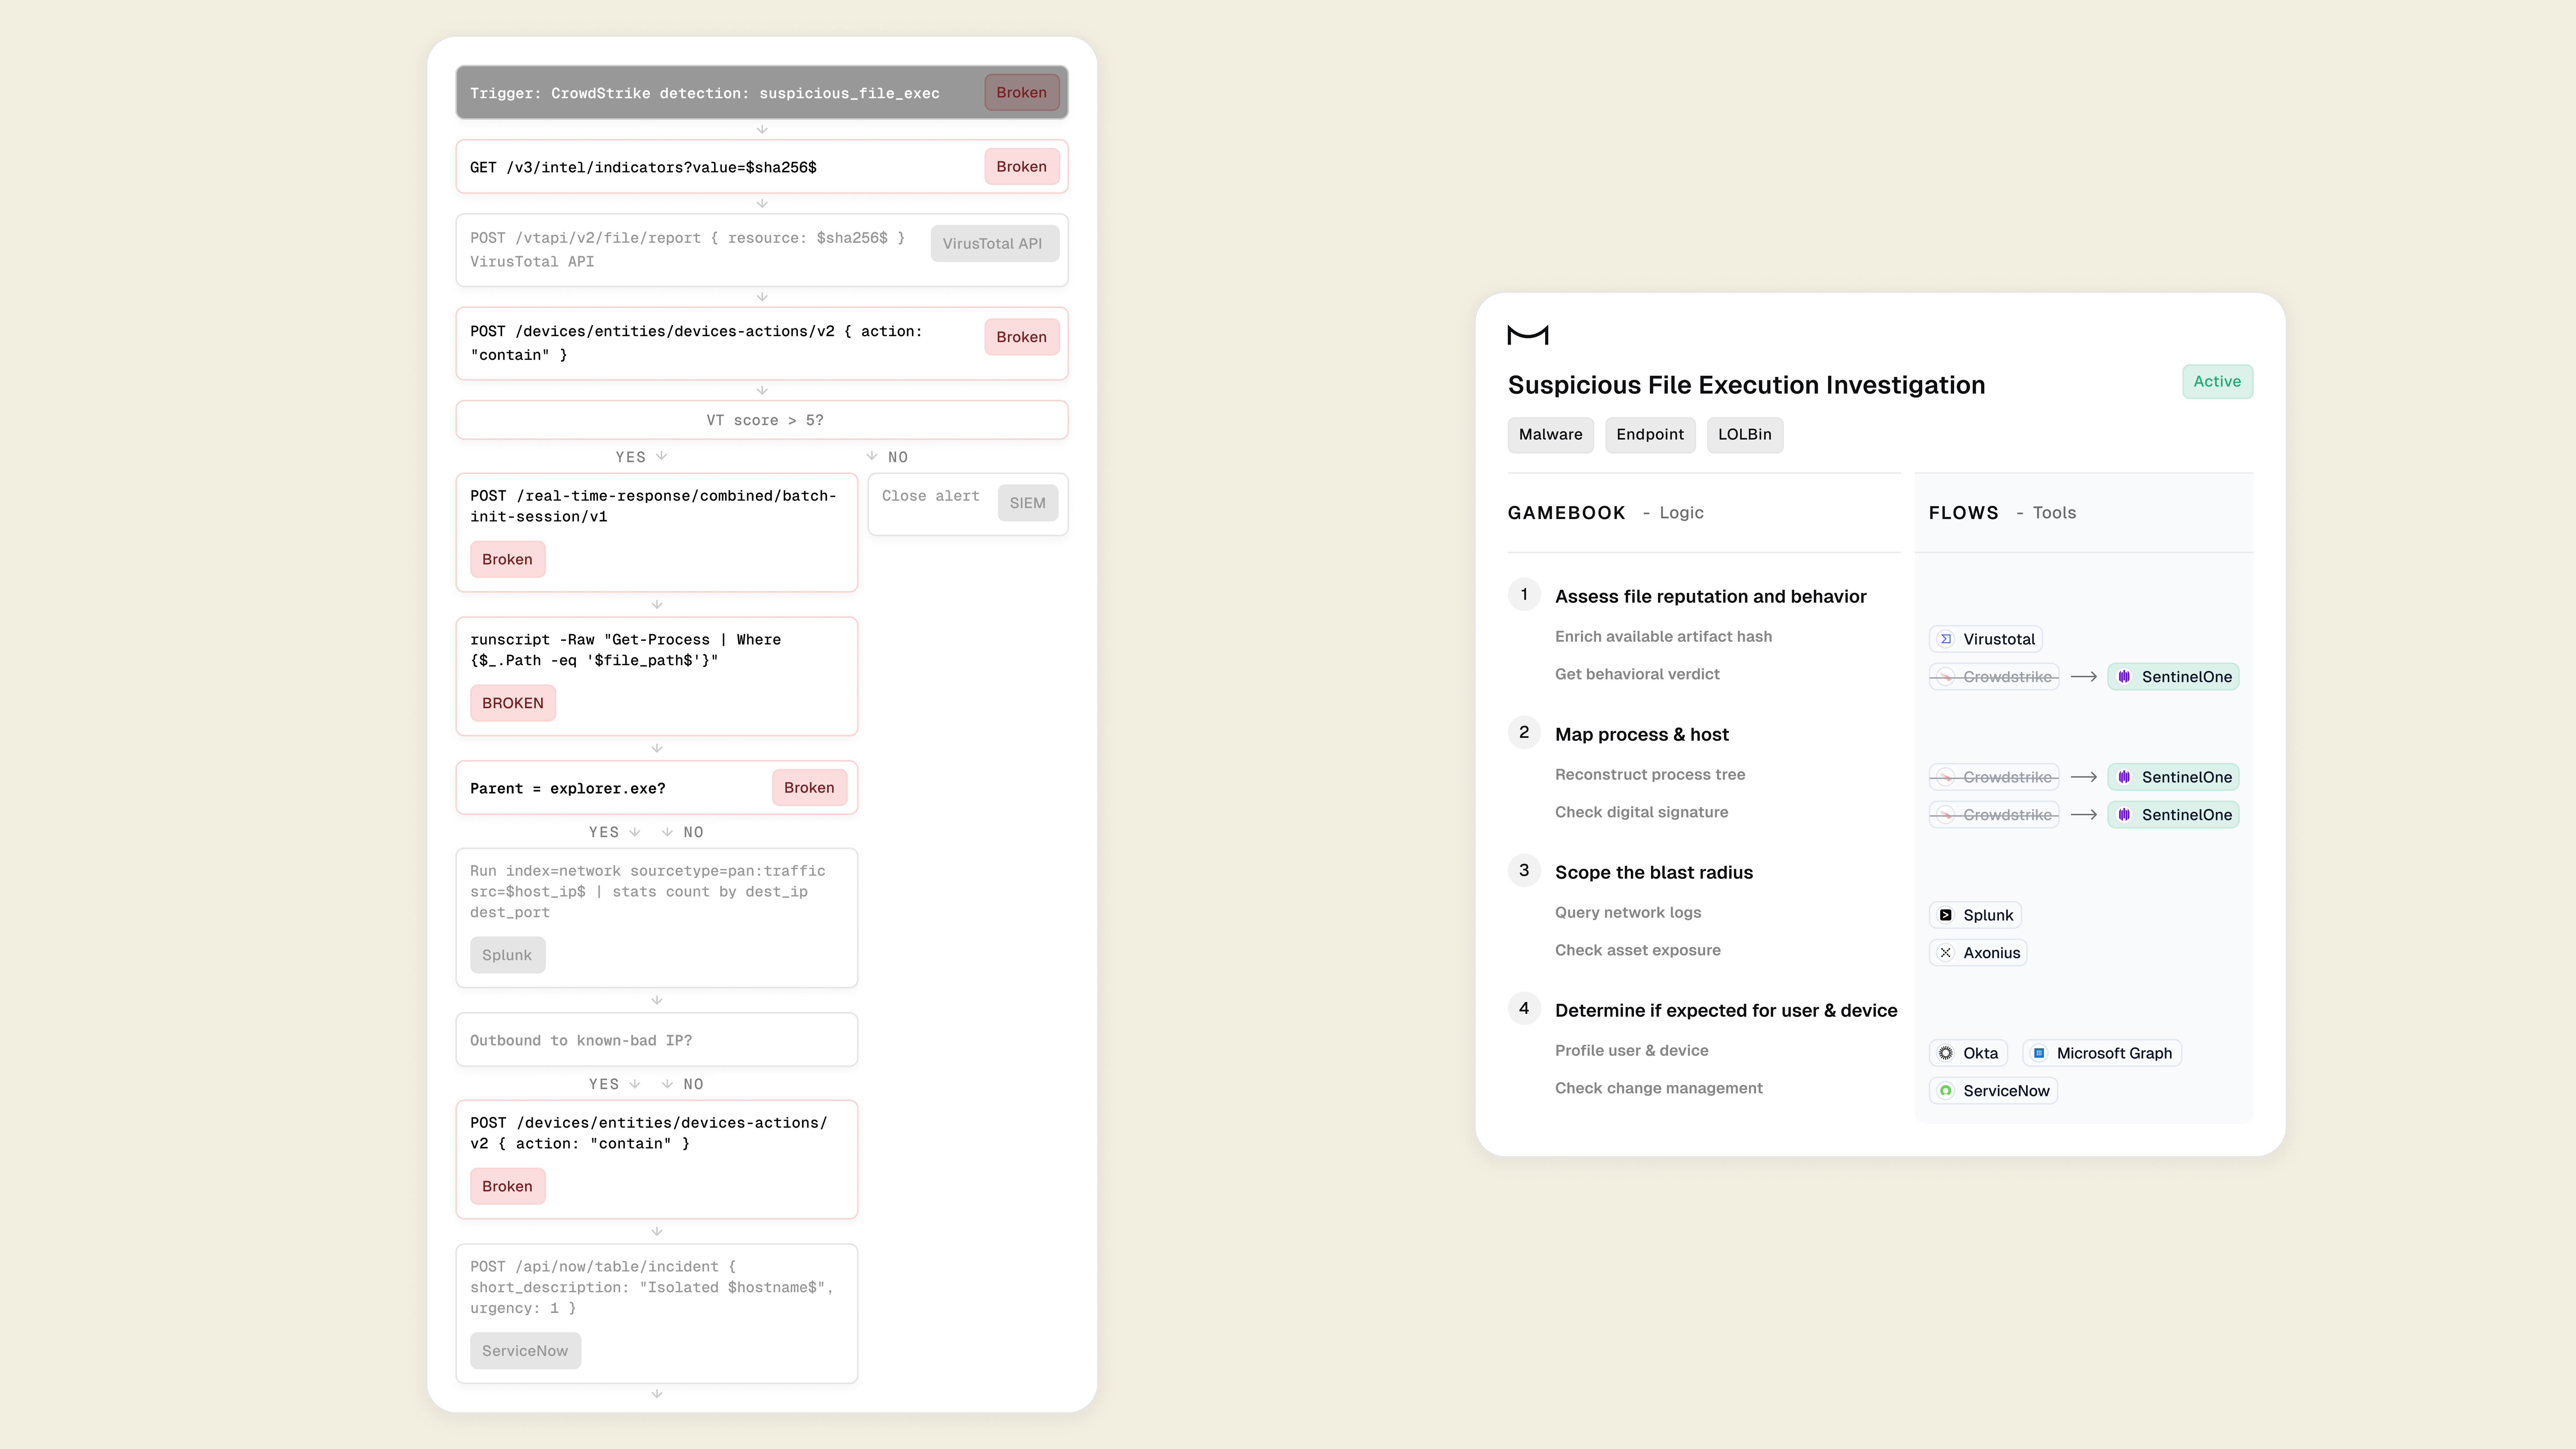This screenshot has width=2576, height=1449.
Task: Click the struck-through Crowdstrike icon beside Check digital signature
Action: tap(1946, 815)
